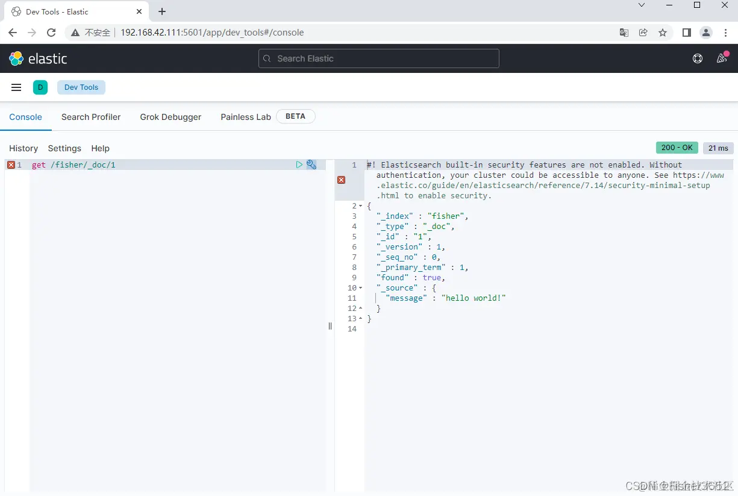This screenshot has width=738, height=496.
Task: Click the fold end arrow on line 13
Action: coord(361,319)
